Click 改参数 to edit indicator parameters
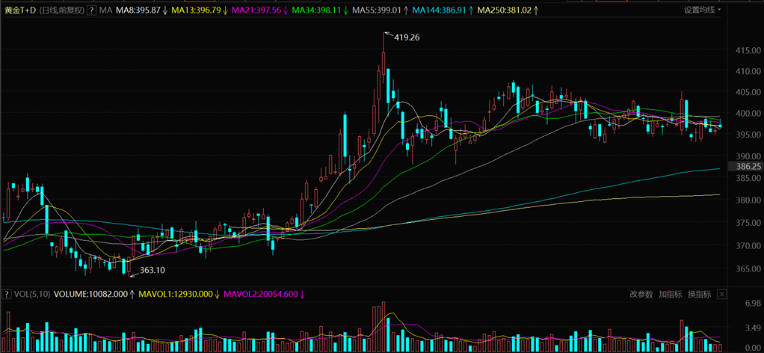 (641, 294)
